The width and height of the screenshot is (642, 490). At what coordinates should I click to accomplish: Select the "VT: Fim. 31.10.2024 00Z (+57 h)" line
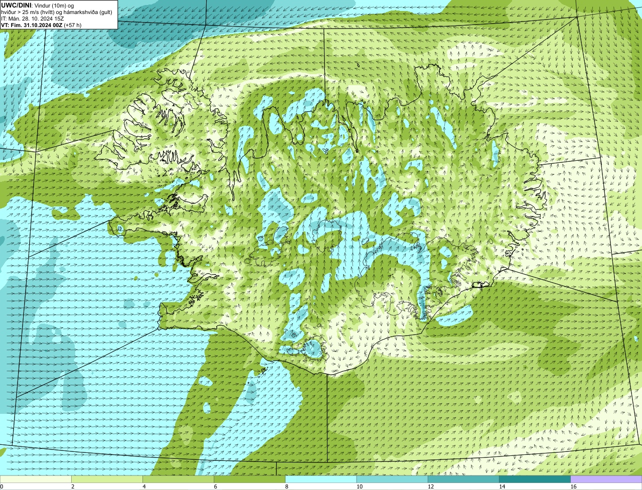point(41,25)
